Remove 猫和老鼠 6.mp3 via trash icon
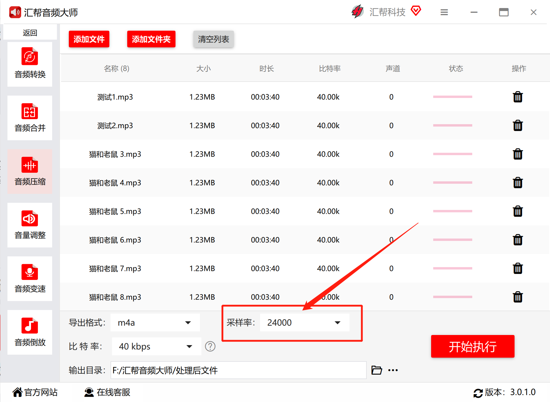Screen dimensions: 550x402 click(x=518, y=240)
